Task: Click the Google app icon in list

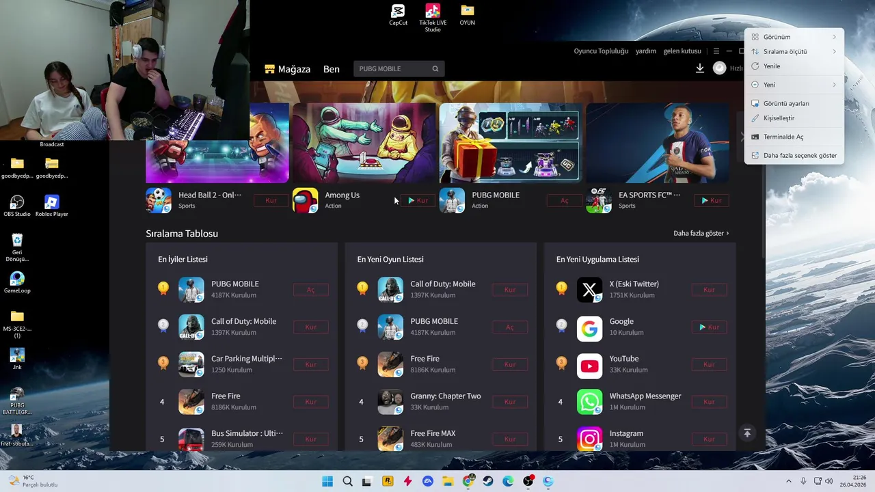Action: 589,327
